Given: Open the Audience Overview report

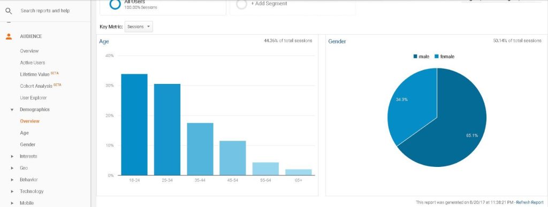Looking at the screenshot, I should [x=29, y=51].
